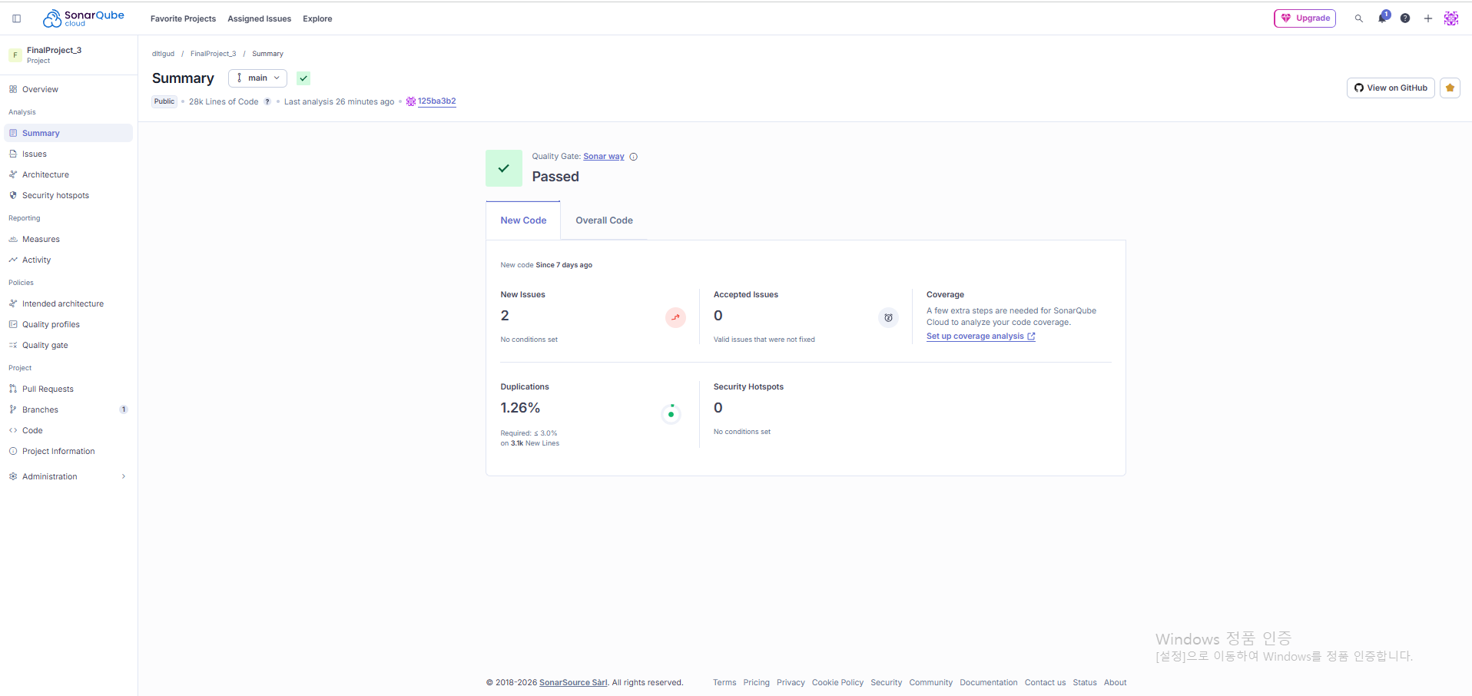The image size is (1472, 696).
Task: Click the dltlgud breadcrumb link
Action: 163,54
